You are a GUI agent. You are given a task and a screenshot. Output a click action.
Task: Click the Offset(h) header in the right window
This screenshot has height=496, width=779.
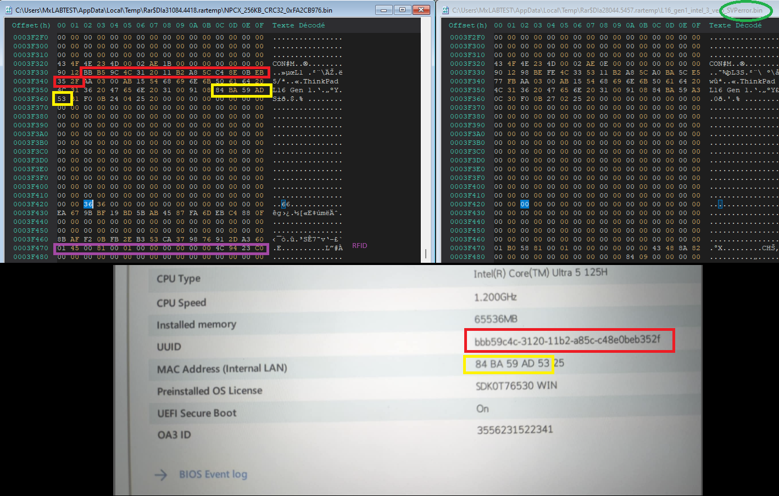pyautogui.click(x=468, y=25)
